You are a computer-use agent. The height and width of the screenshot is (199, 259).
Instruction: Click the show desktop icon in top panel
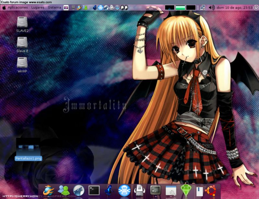point(66,7)
